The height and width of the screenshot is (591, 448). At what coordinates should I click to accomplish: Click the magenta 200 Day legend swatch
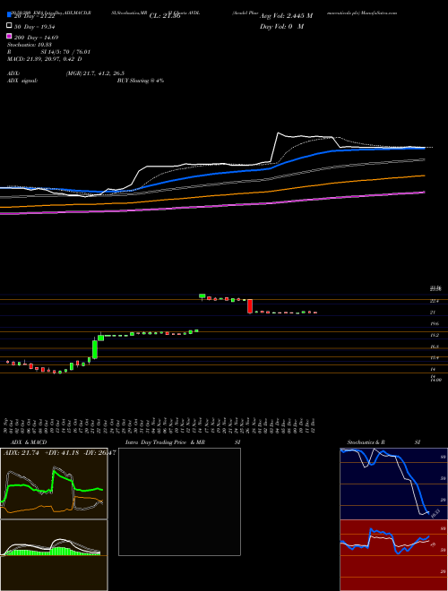tap(9, 37)
